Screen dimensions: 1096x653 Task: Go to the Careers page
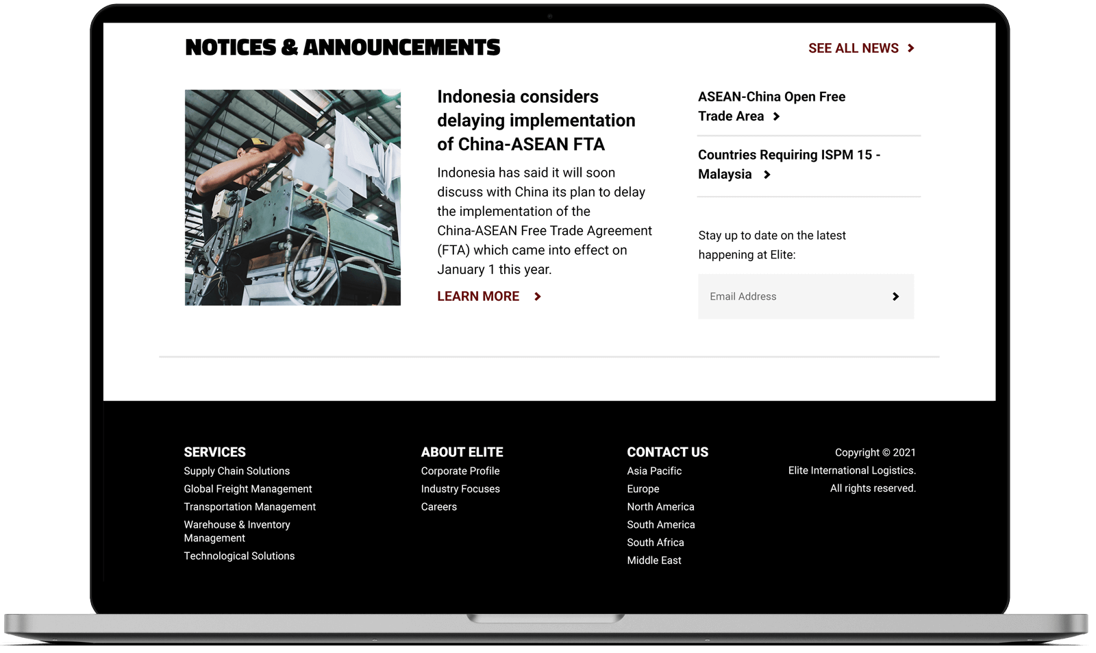pyautogui.click(x=439, y=507)
